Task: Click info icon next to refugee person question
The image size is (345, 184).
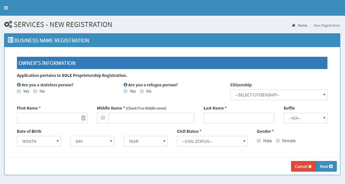Action: tap(126, 85)
